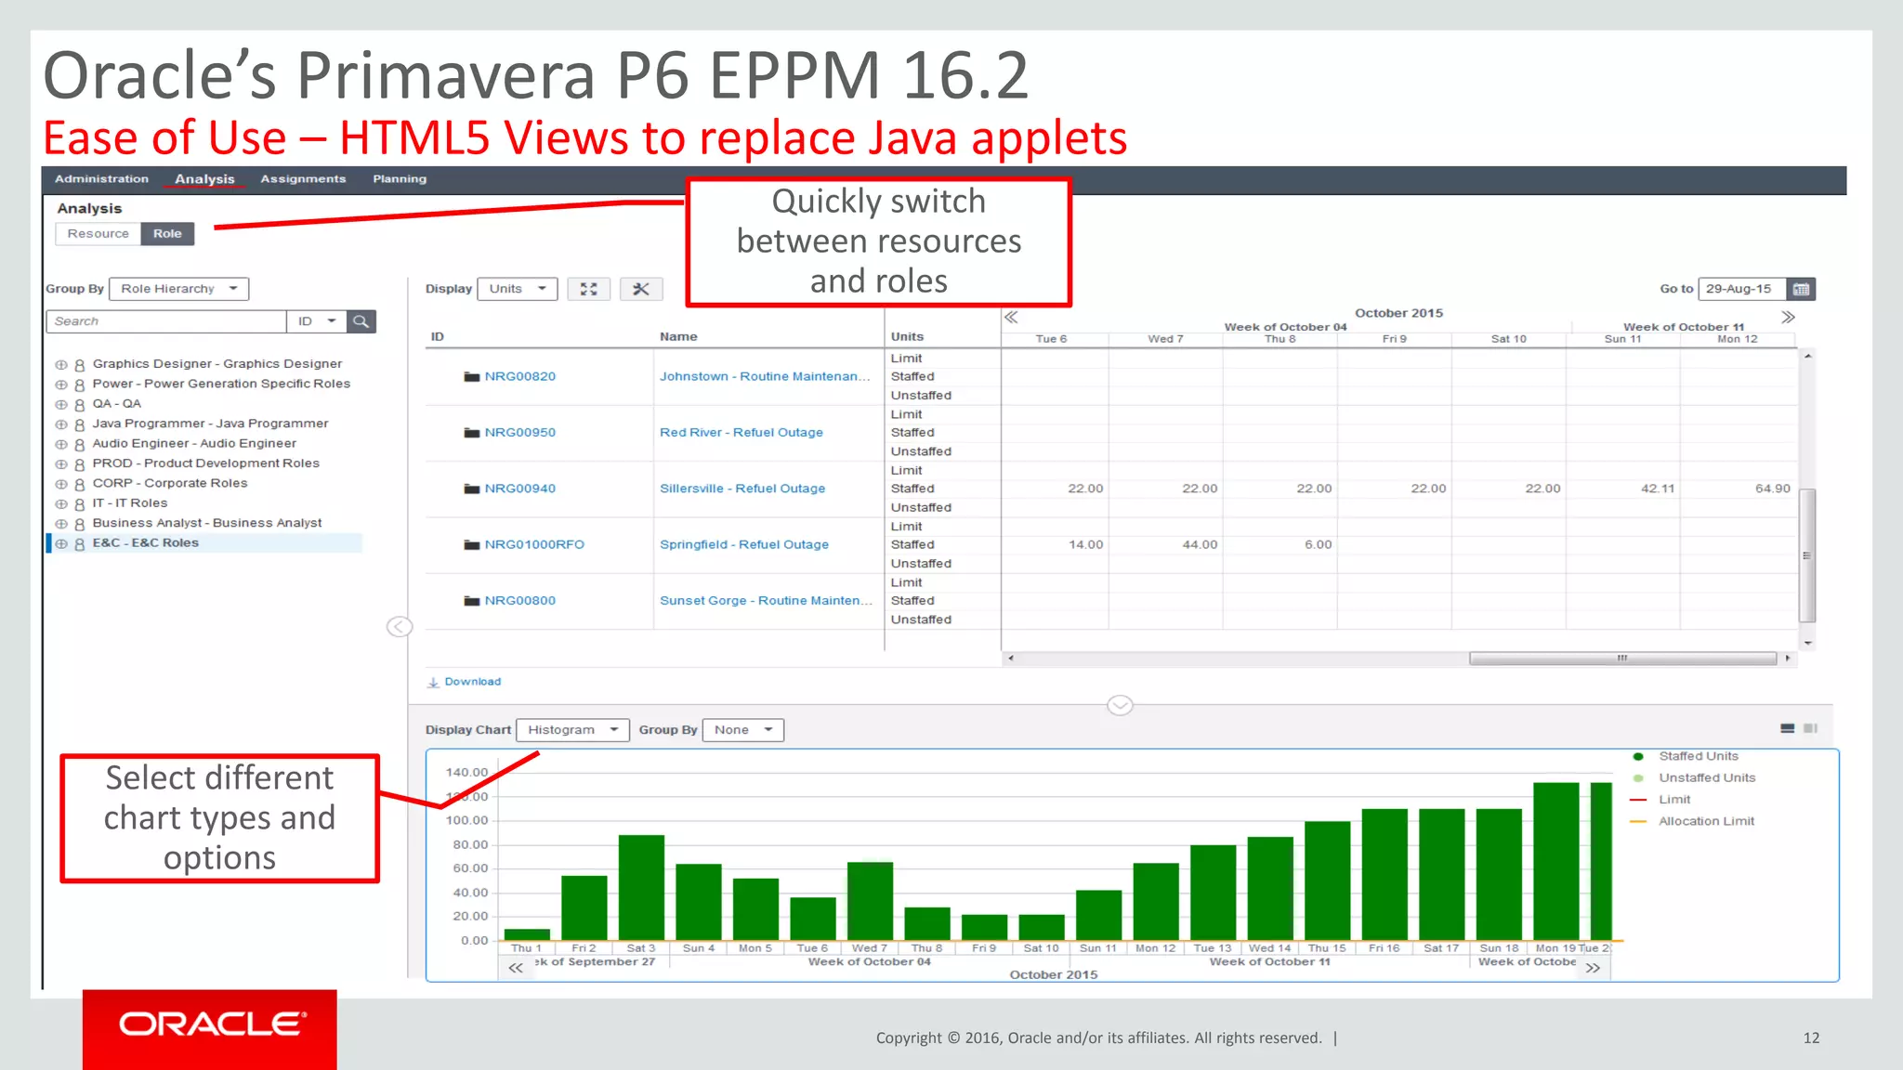Click the search magnifier button
The height and width of the screenshot is (1070, 1903).
coord(361,321)
